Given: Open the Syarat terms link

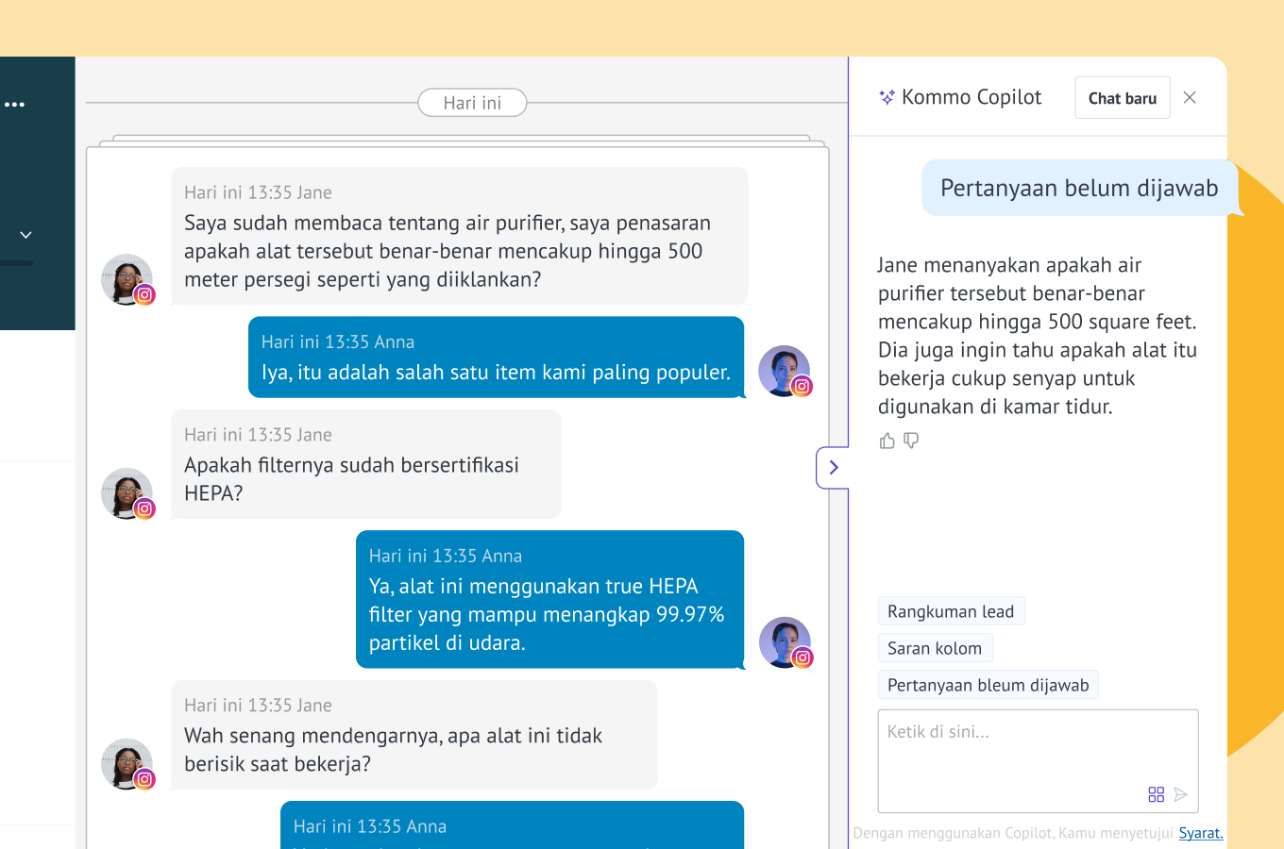Looking at the screenshot, I should click(x=1200, y=833).
